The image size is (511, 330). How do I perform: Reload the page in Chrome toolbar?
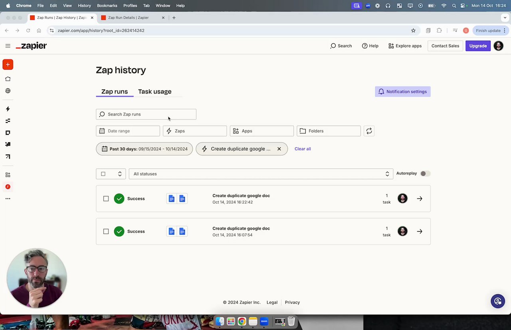coord(28,30)
